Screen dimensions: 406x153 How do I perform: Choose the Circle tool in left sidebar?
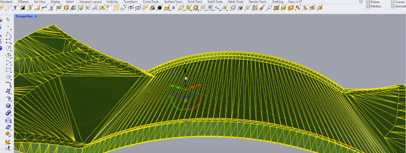click(x=8, y=48)
